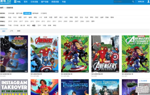Open the hamburger navigation menu icon
The width and height of the screenshot is (150, 95).
click(15, 2)
